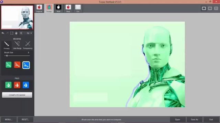Image resolution: width=220 pixels, height=123 pixels.
Task: Click the Save As button
Action: coord(195,120)
